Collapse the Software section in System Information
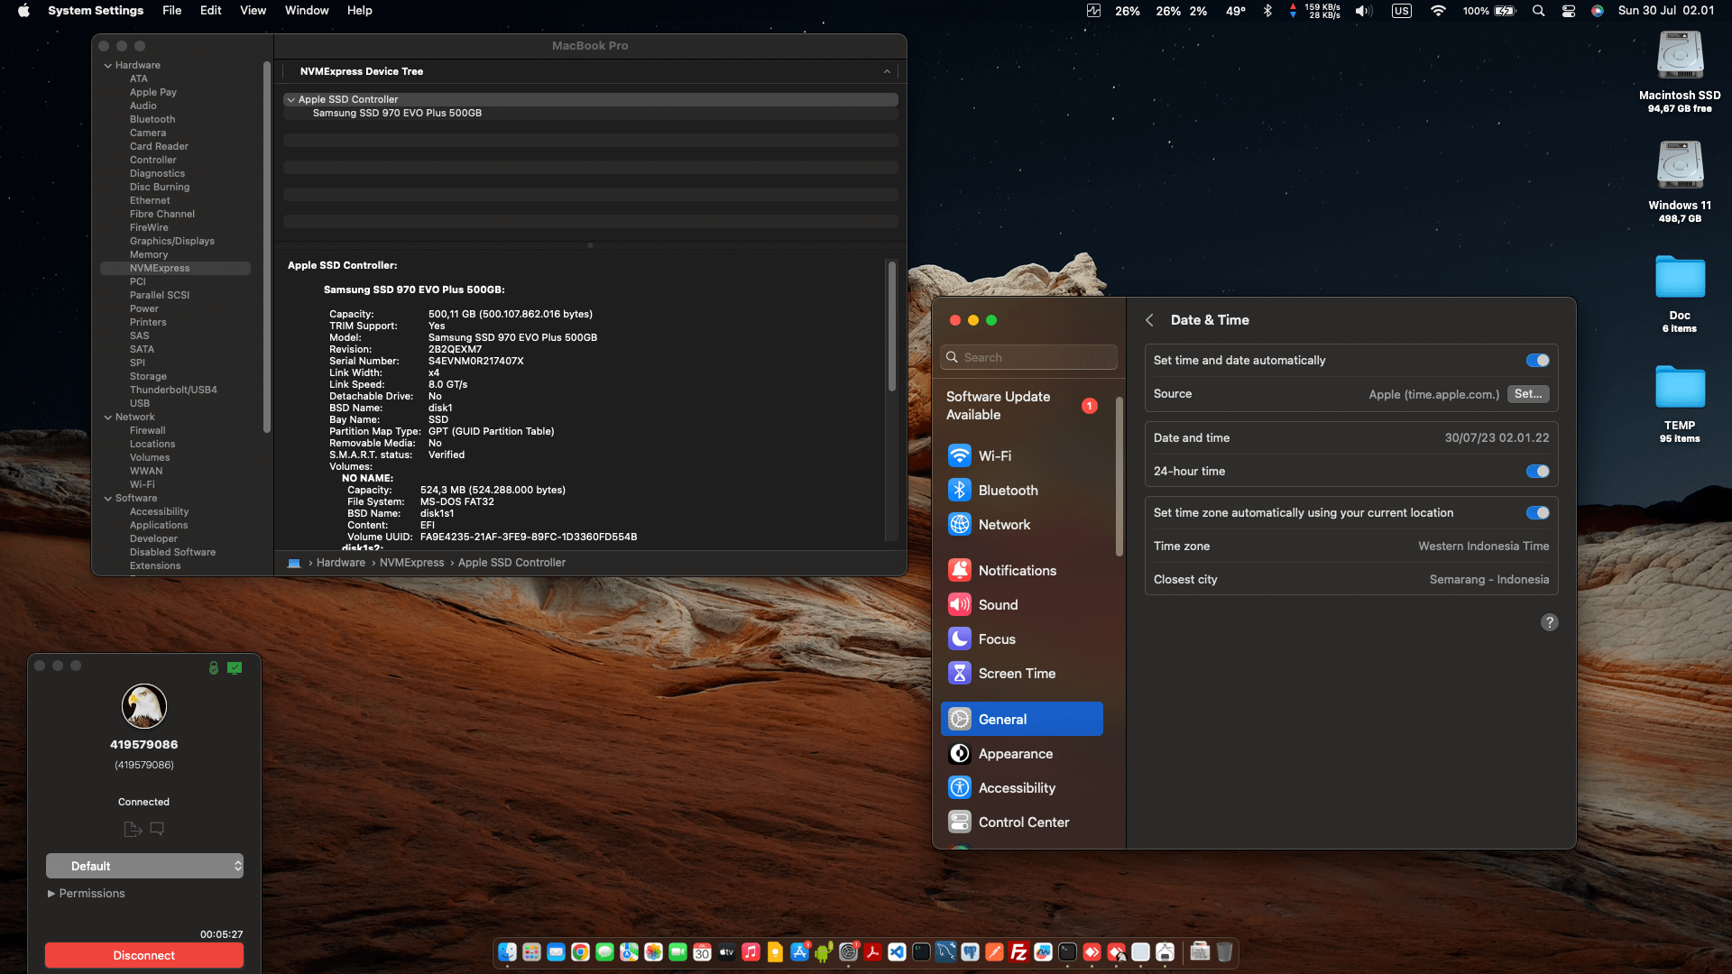Viewport: 1732px width, 974px height. pos(108,499)
